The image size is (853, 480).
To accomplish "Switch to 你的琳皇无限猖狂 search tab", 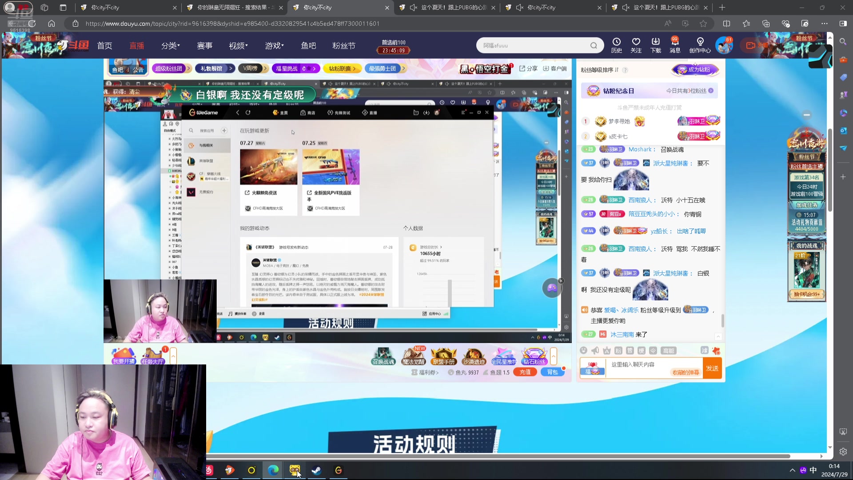I will pos(234,8).
